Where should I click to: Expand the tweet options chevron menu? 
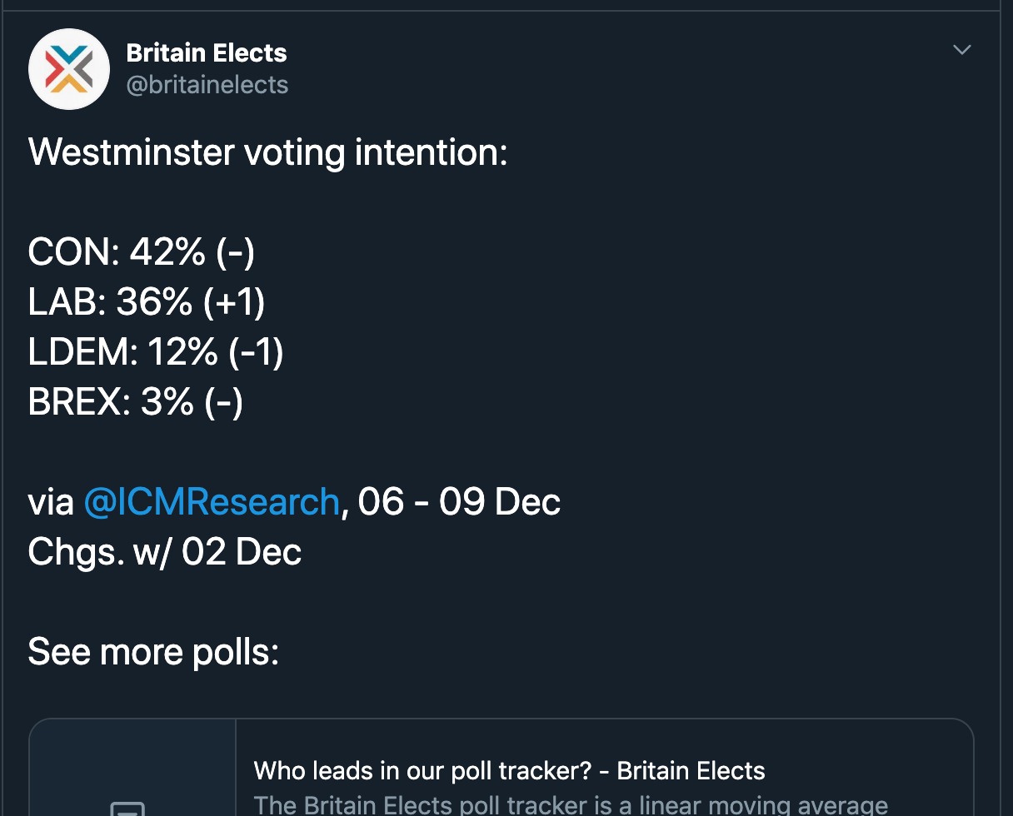[962, 50]
